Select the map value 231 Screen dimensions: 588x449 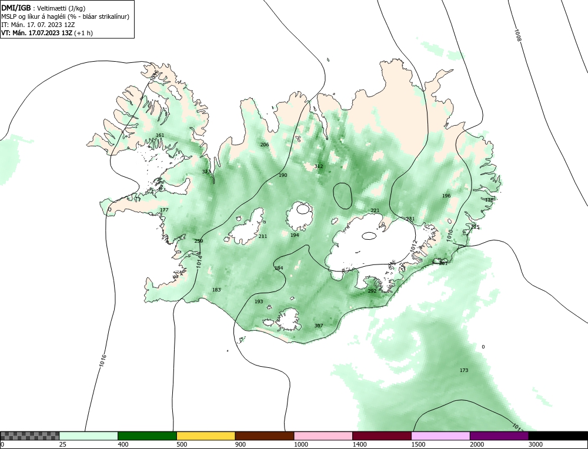(410, 219)
